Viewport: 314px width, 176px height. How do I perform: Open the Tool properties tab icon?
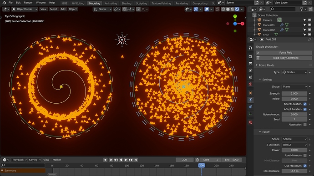pos(250,48)
